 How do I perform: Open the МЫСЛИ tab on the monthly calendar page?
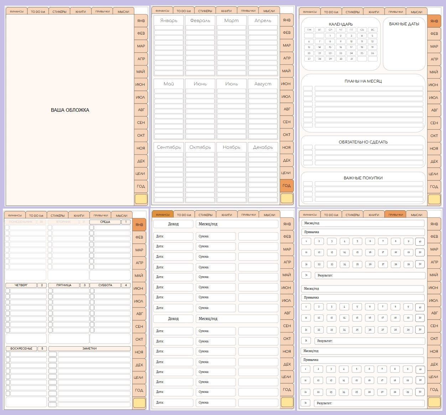416,12
